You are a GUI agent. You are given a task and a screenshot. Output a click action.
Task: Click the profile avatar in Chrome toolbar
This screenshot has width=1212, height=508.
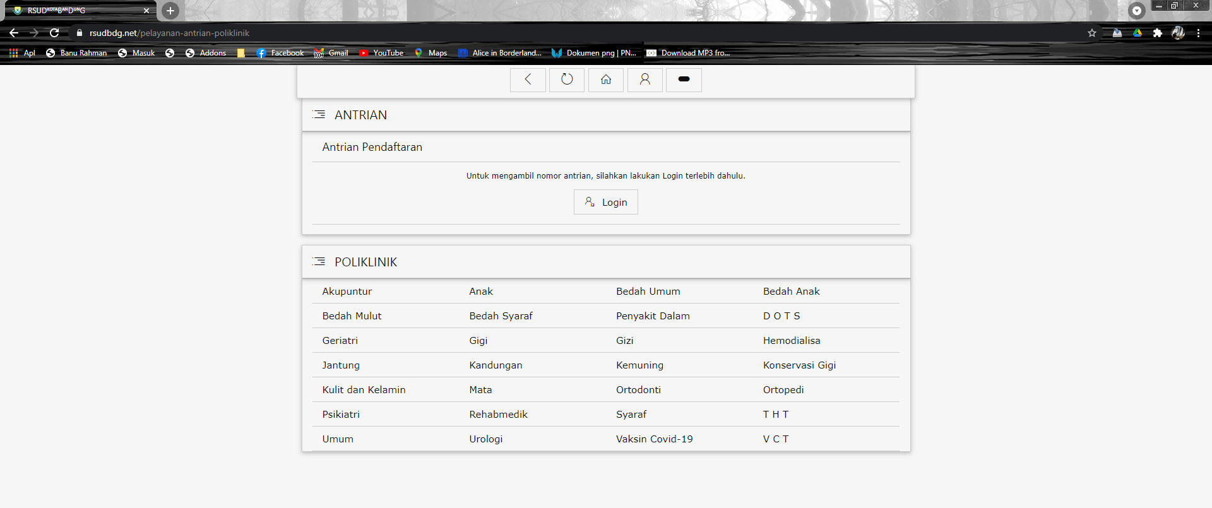point(1178,33)
